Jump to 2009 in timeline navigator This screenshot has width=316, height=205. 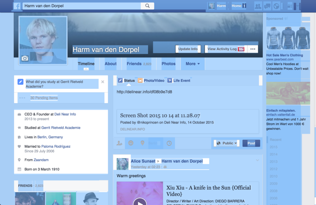click(x=274, y=184)
